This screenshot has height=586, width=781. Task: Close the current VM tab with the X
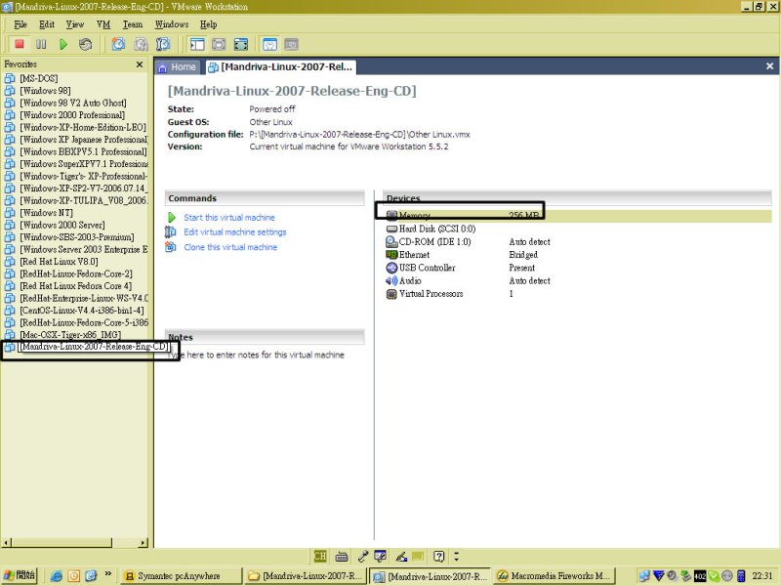click(x=769, y=65)
